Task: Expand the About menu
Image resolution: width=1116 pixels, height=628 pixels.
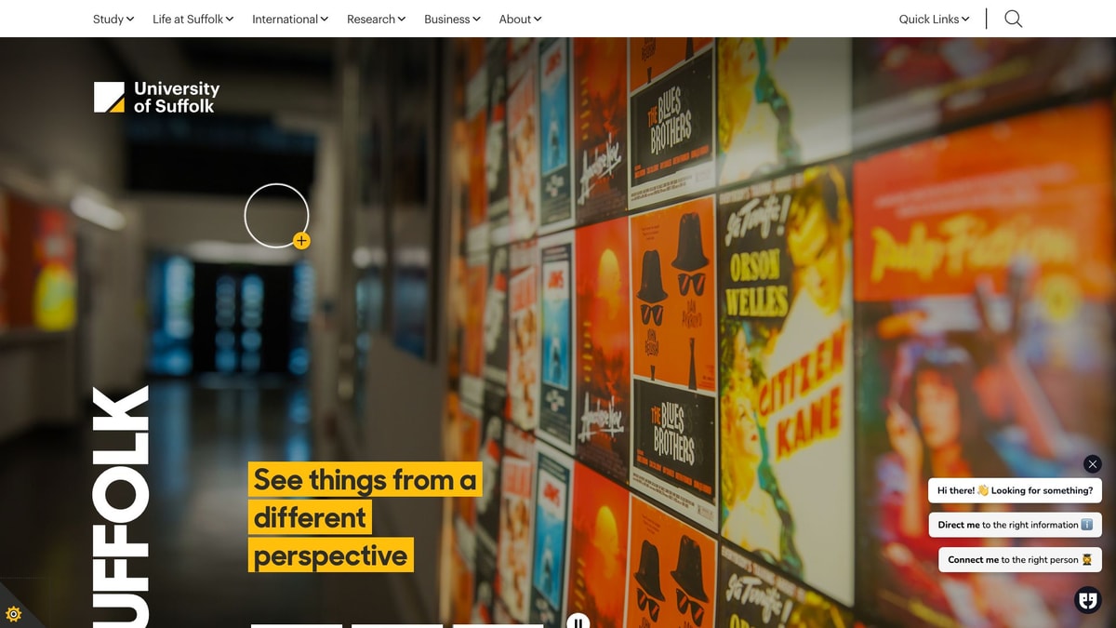Action: pos(521,19)
